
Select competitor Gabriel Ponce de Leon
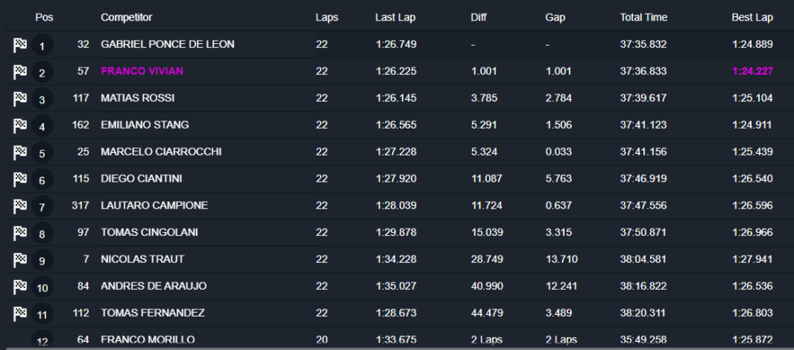click(167, 45)
